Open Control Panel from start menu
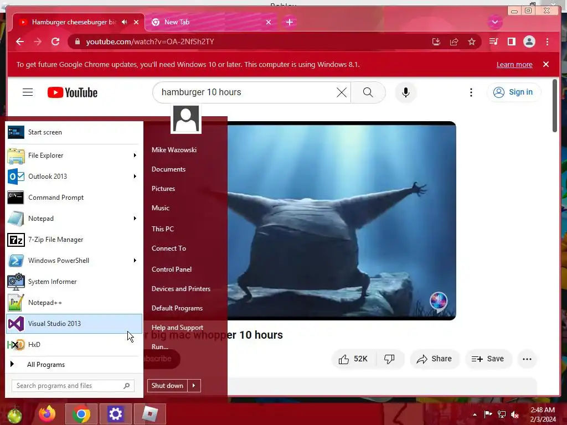This screenshot has height=425, width=567. 172,269
